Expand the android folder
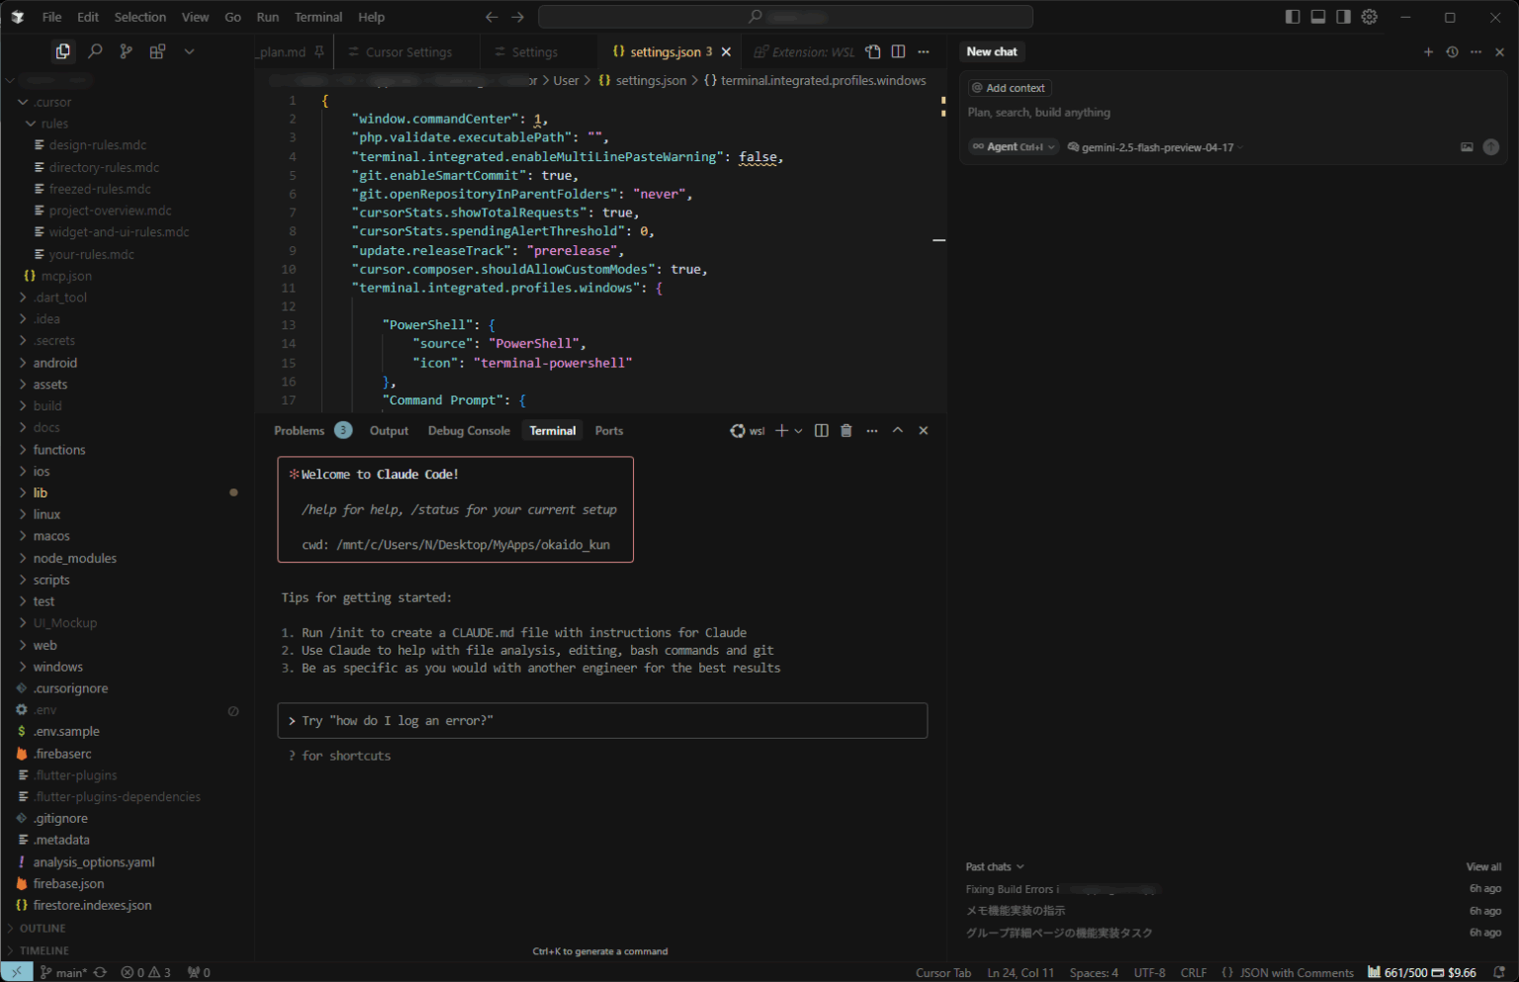 [54, 363]
